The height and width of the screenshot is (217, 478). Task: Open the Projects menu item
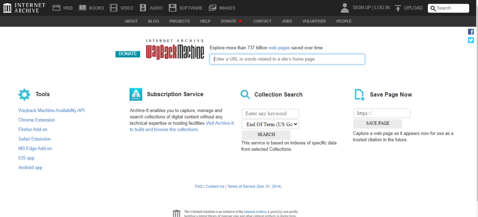[180, 21]
